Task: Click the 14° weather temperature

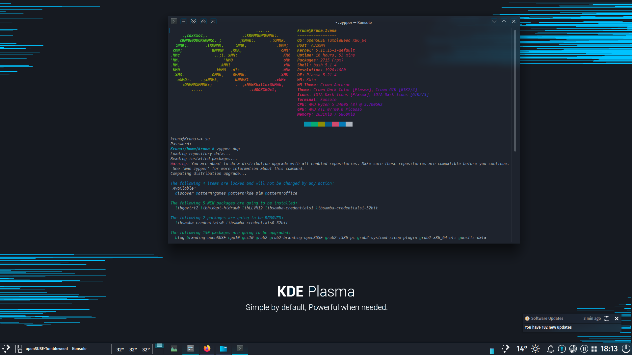Action: pos(522,349)
